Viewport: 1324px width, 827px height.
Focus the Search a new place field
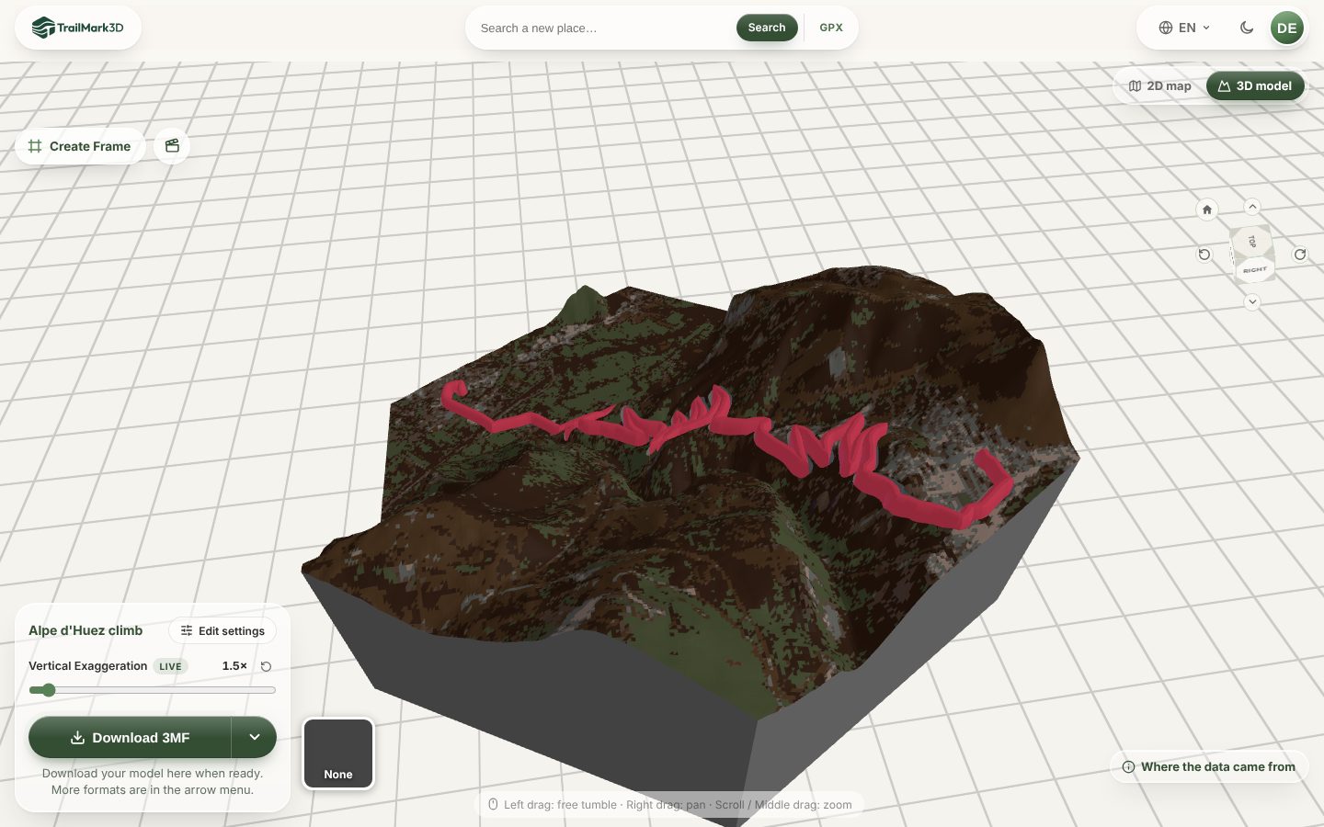[x=603, y=28]
